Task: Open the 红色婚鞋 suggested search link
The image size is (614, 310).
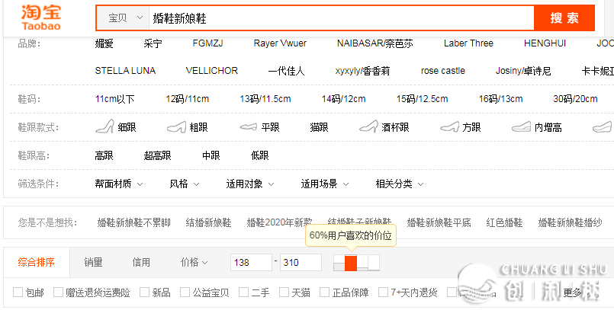Action: (504, 222)
